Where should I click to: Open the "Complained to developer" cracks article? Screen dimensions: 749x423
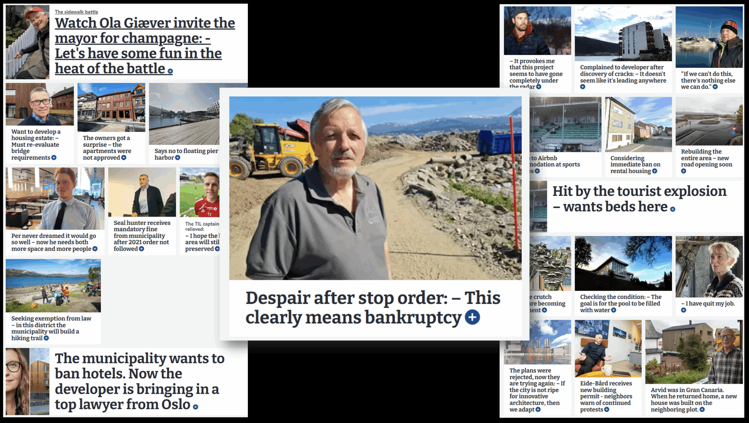point(623,74)
